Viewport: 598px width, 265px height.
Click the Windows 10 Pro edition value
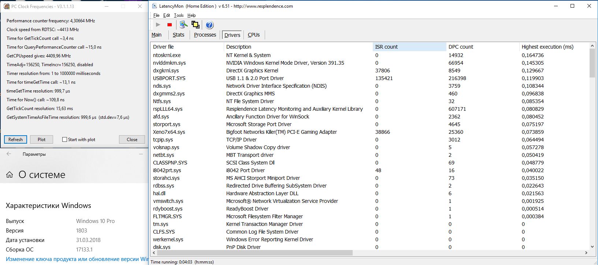pos(95,221)
